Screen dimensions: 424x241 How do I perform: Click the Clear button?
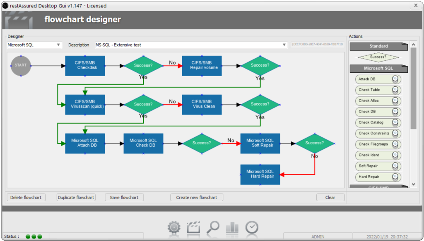coord(330,198)
